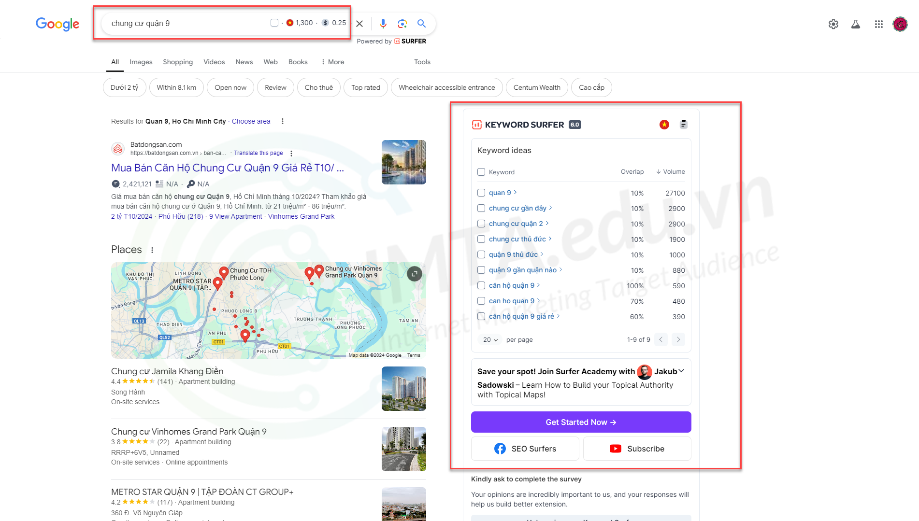The image size is (919, 521).
Task: Check the 'căn hộ quận 9 giá rẻ' checkbox
Action: pos(481,316)
